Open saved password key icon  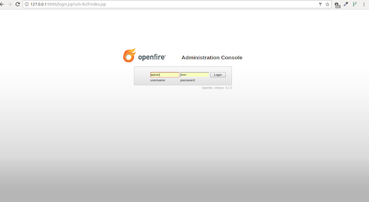point(320,4)
